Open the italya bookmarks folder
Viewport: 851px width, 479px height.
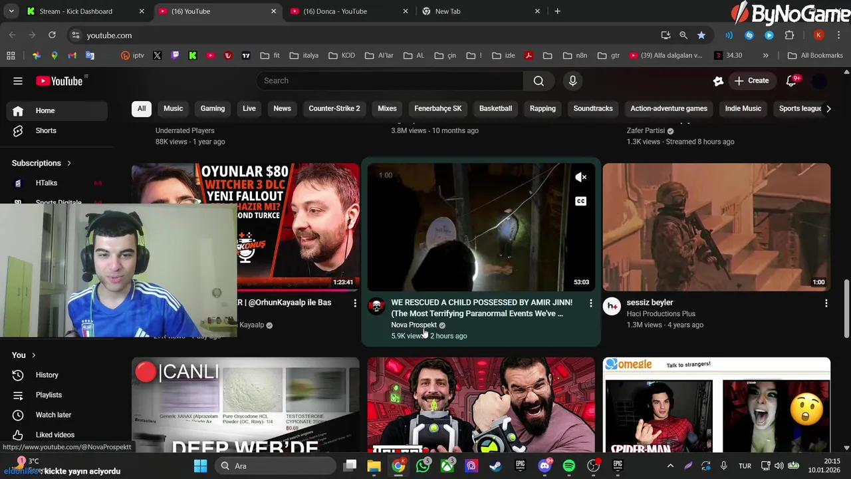(303, 55)
